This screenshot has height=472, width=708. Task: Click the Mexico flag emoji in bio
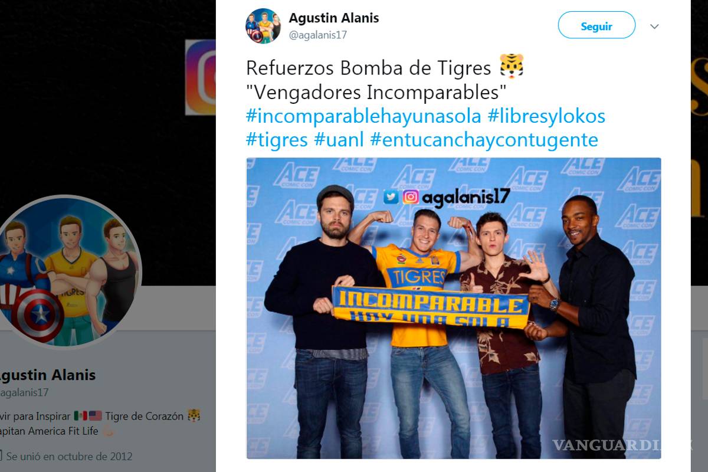[80, 417]
